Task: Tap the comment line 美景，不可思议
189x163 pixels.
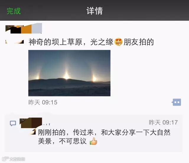Action: [62, 141]
